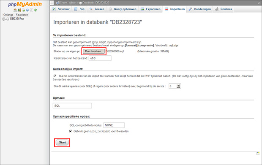This screenshot has width=262, height=165.
Task: Toggle the Gebruik geen AUTO_INCREMENT checkbox
Action: (71, 131)
